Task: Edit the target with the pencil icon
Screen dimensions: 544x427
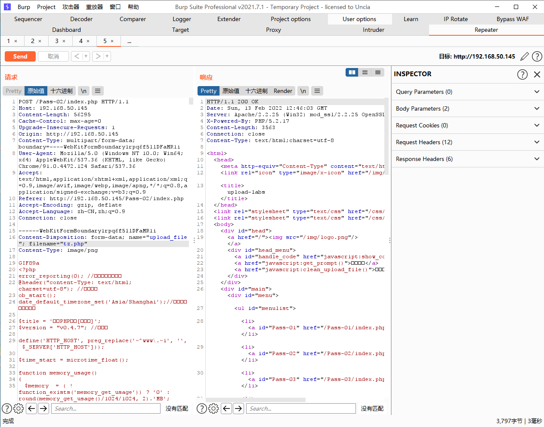Action: coord(525,56)
